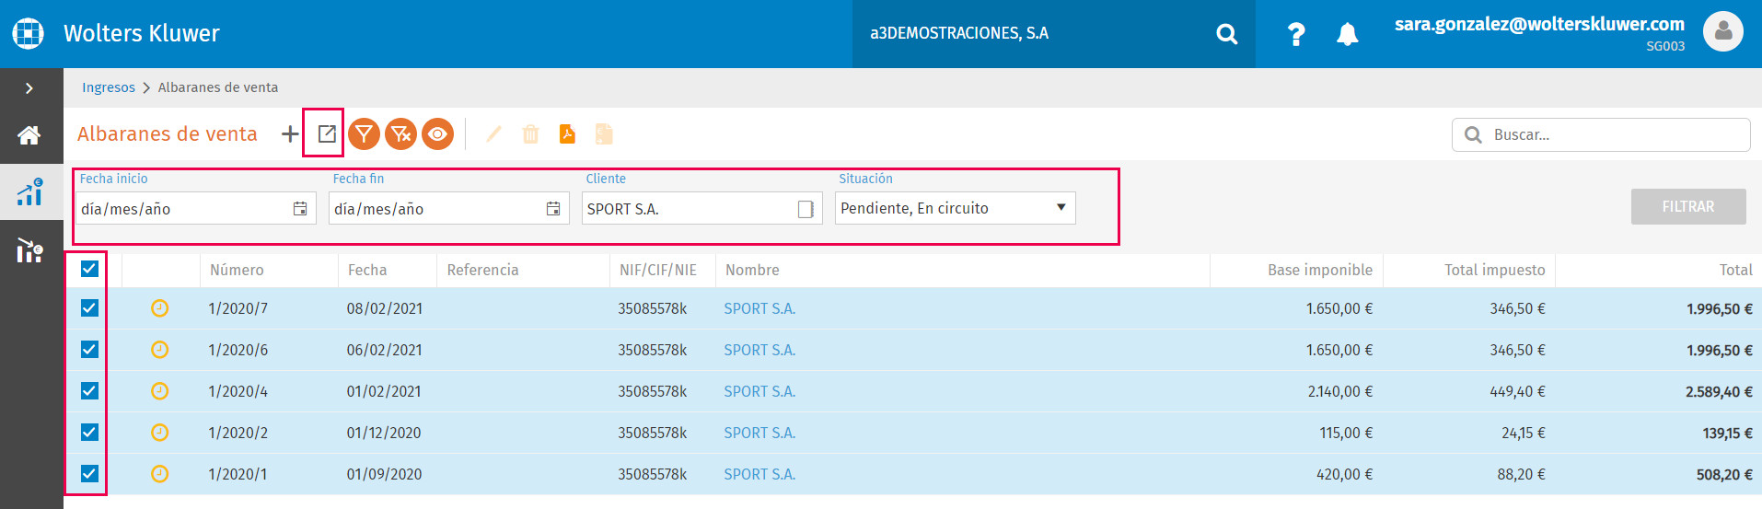The image size is (1762, 509).
Task: Open the user profile avatar
Action: 1722,32
